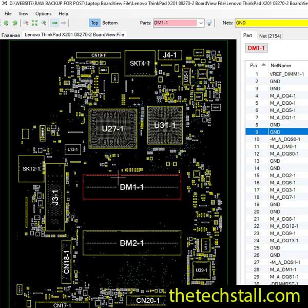Click the Parts combo box showing DM1-1
Viewport: 308px width, 308px height.
(x=179, y=23)
